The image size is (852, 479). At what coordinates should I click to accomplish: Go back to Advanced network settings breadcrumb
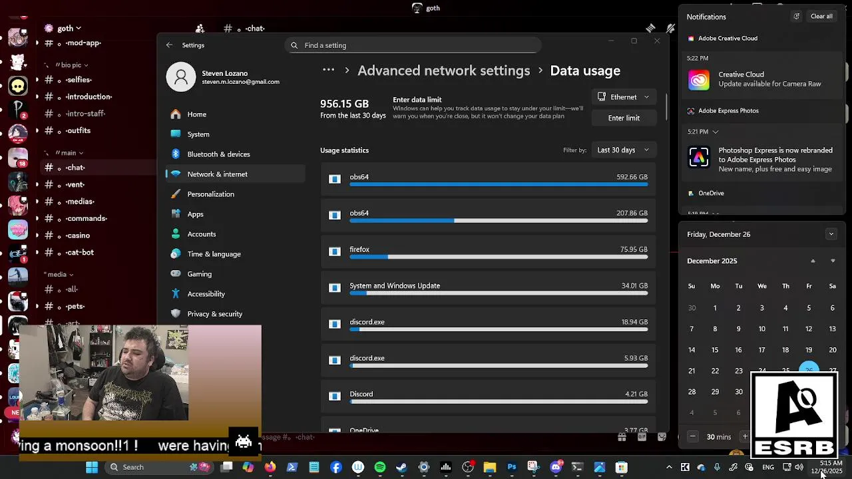coord(444,71)
